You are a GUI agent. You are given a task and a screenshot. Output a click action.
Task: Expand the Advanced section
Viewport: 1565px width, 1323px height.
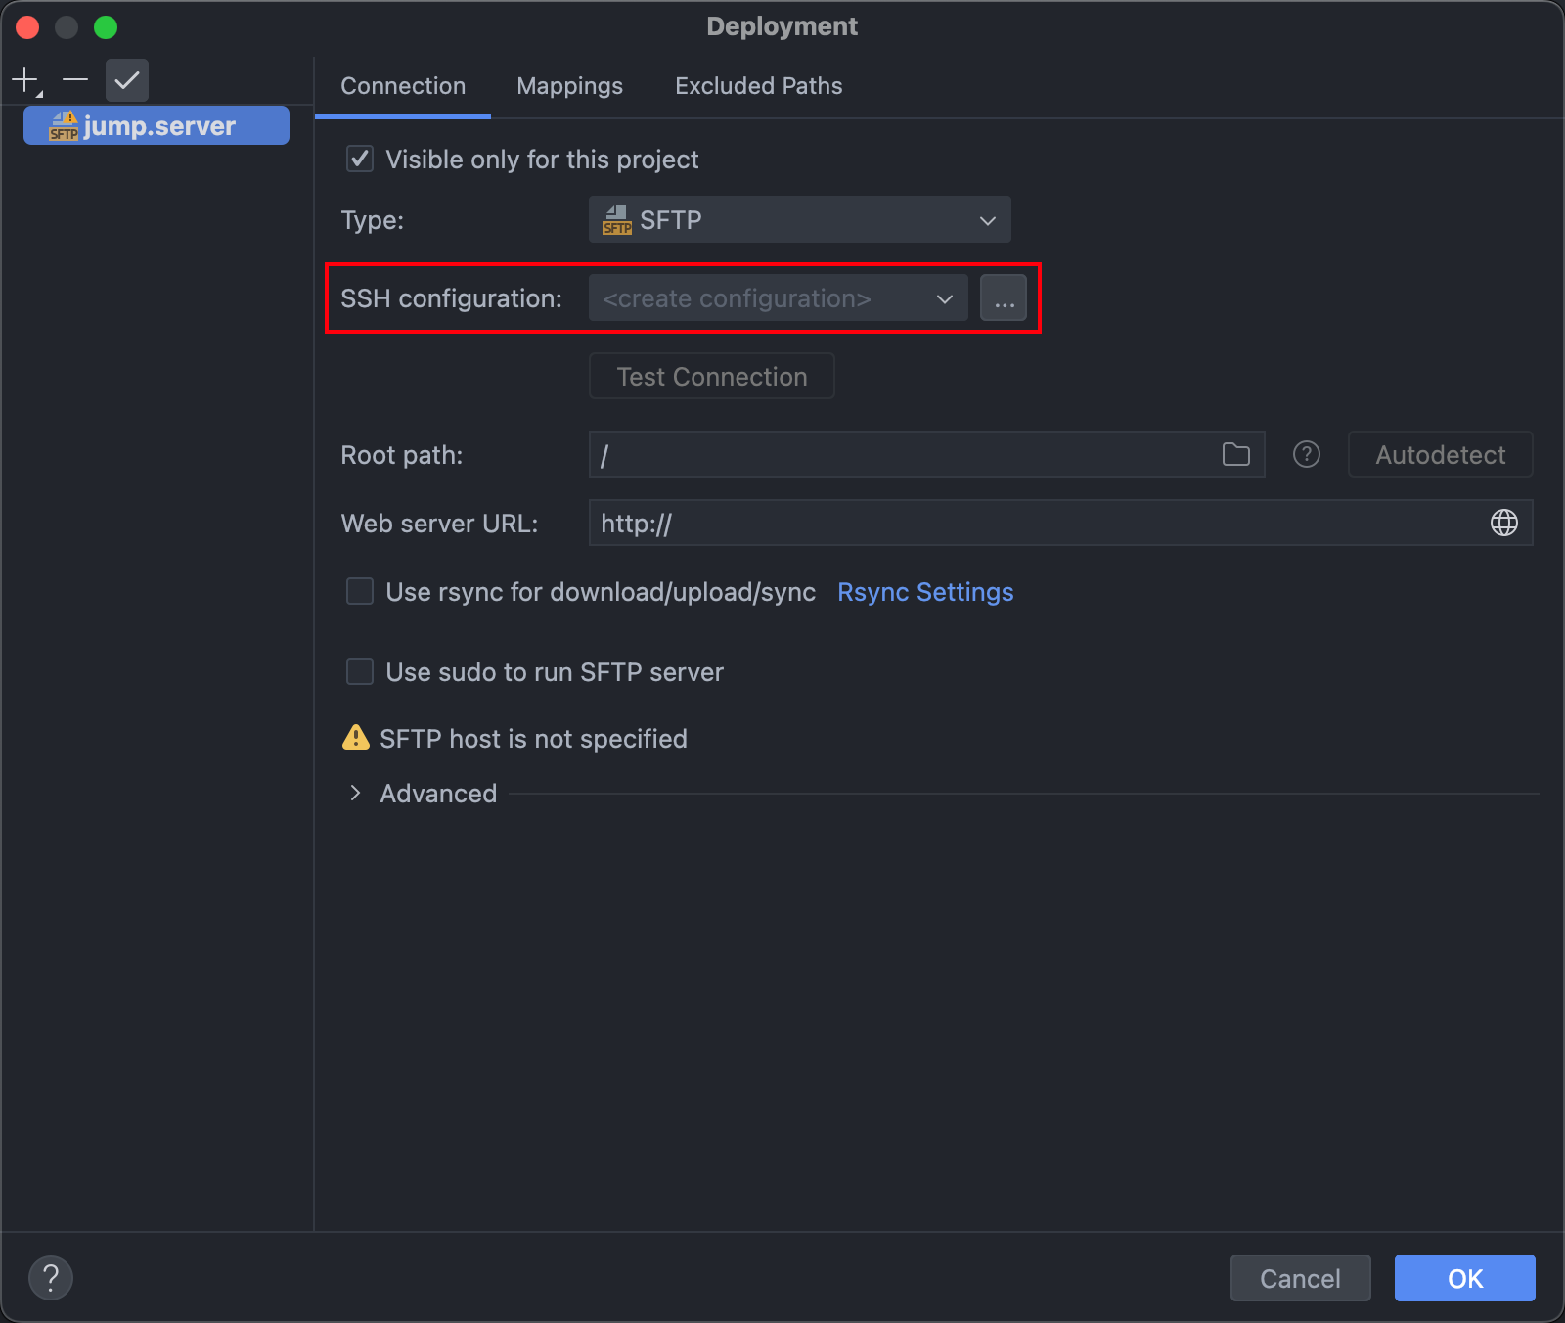355,793
